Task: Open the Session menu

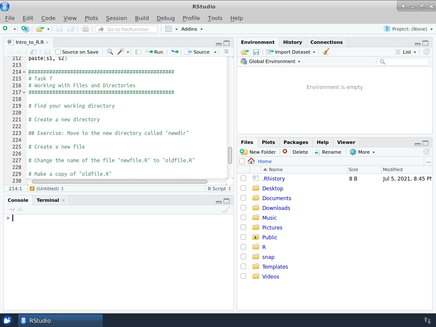Action: pyautogui.click(x=116, y=18)
